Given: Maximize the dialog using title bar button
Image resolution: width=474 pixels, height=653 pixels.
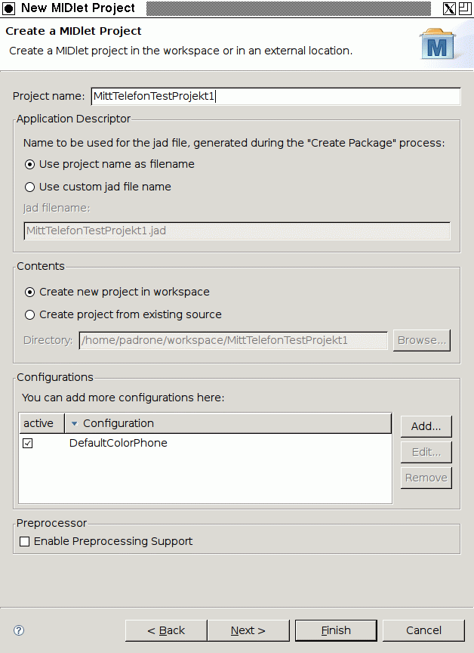Looking at the screenshot, I should click(465, 8).
